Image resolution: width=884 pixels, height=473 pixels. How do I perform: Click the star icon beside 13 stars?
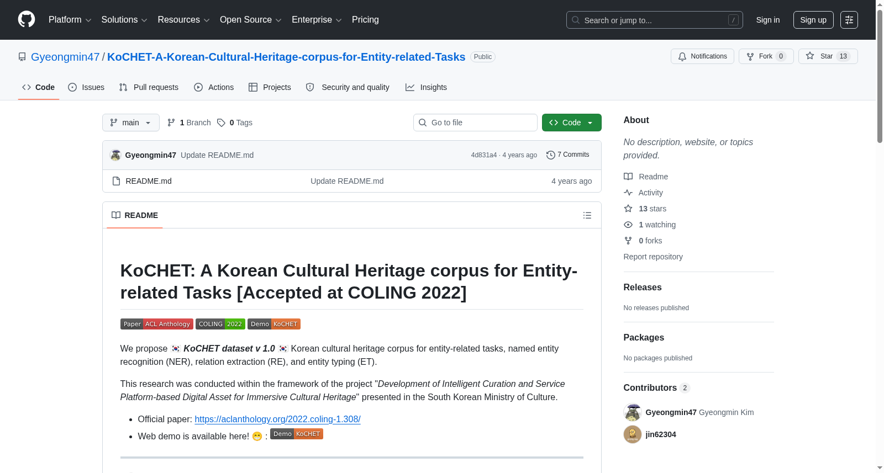[x=628, y=209]
